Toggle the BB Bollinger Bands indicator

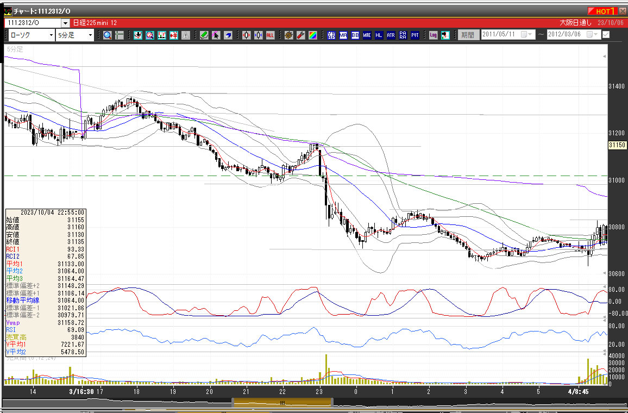[x=355, y=35]
